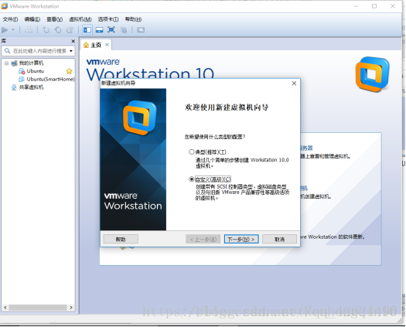Click the revert to snapshot toolbar icon
This screenshot has height=327, width=406.
pyautogui.click(x=58, y=30)
